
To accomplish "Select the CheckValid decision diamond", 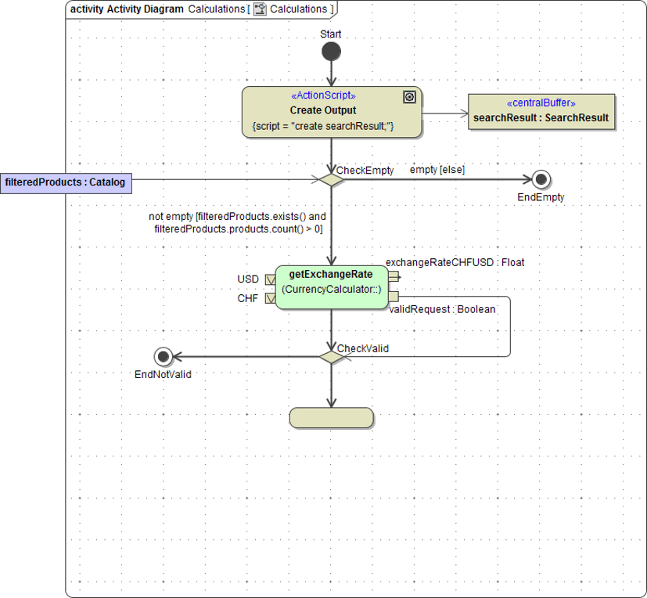I will (331, 356).
